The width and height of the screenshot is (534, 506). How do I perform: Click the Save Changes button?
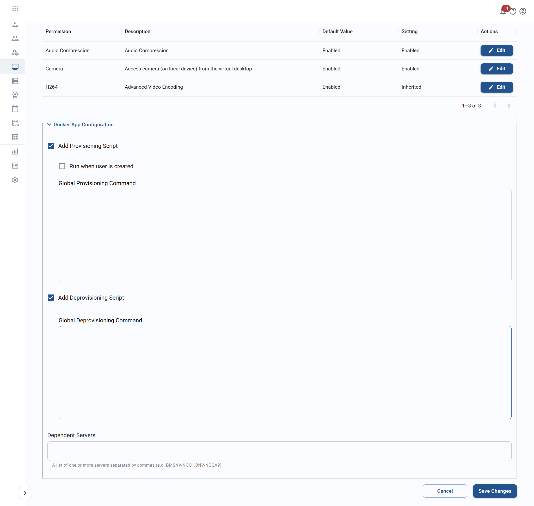click(495, 491)
